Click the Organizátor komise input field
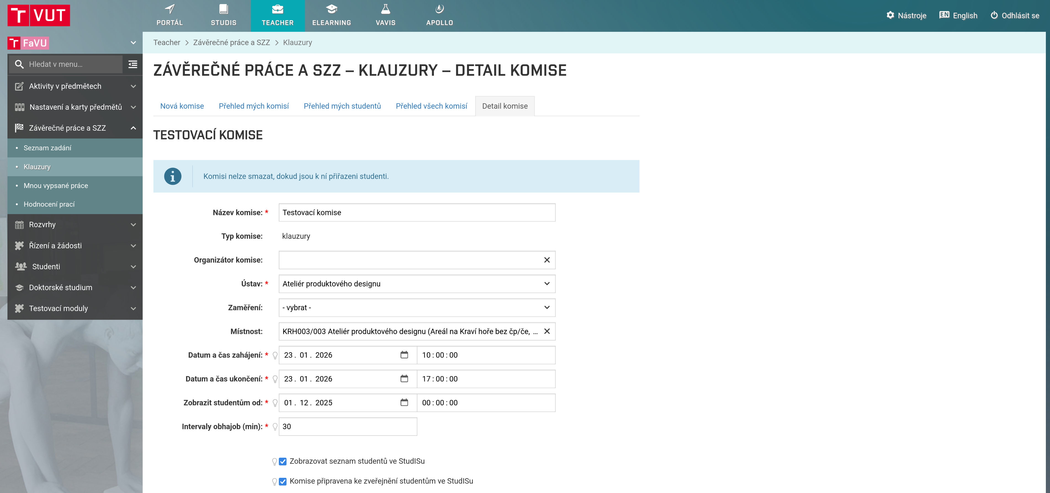The image size is (1050, 493). [417, 260]
